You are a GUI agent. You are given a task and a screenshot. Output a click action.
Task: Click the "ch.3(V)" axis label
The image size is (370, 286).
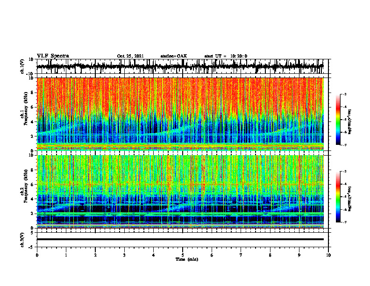(22, 240)
